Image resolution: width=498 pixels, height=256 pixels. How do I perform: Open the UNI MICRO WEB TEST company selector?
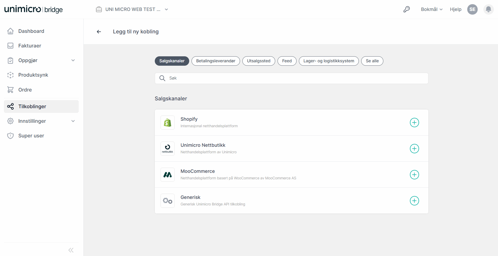132,9
